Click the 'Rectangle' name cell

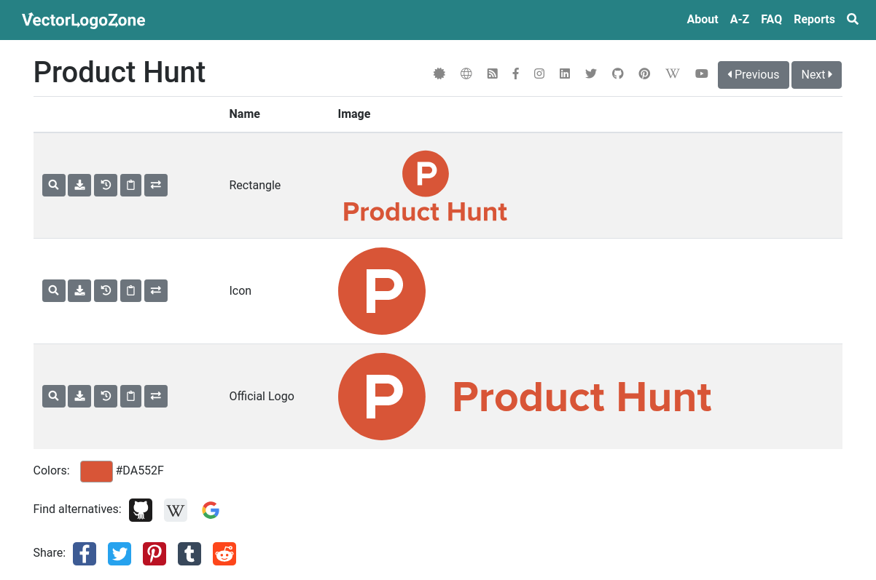coord(255,186)
